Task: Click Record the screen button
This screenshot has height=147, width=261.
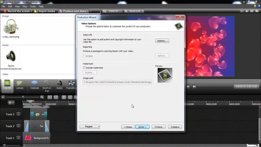Action: [x=17, y=11]
